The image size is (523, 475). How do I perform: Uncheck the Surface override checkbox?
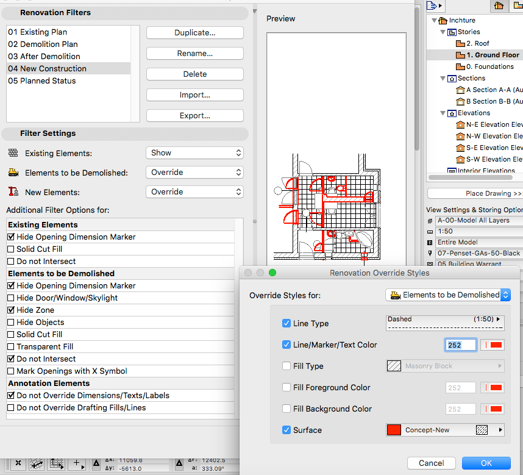tap(286, 430)
